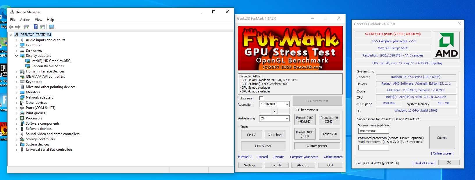Screen dimensions: 475x180
Task: Click the >>> Compare your score <<< link
Action: [393, 41]
